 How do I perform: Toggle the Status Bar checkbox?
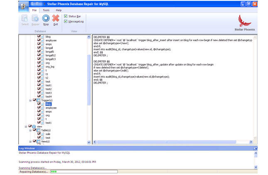(66, 16)
